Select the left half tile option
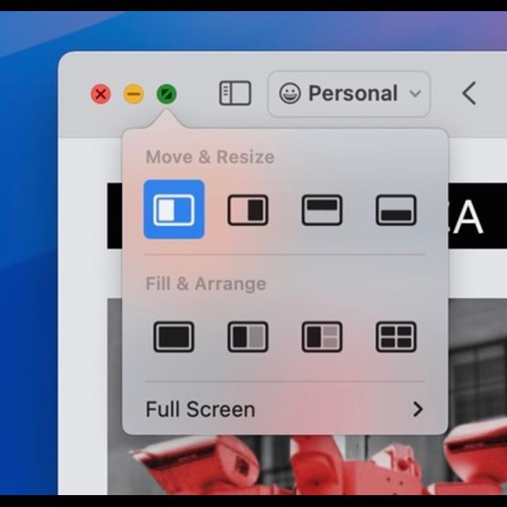 pos(174,209)
